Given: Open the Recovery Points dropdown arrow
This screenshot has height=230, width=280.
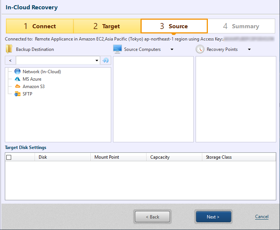Looking at the screenshot, I should click(249, 49).
